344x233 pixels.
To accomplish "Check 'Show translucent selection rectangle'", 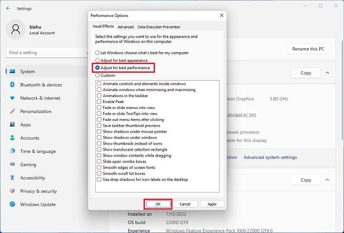I will coord(99,150).
